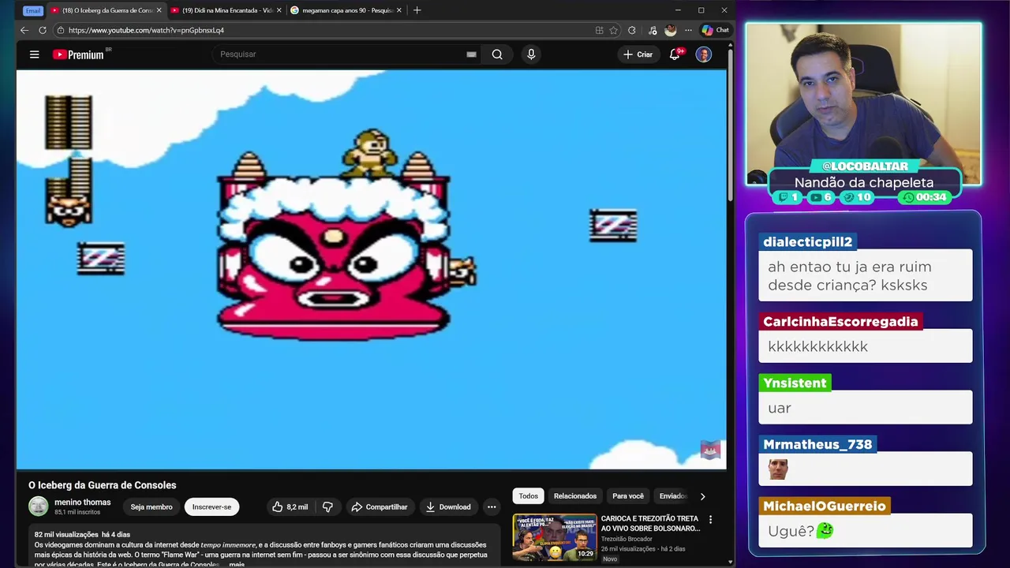Click CarlcinhaEscorregadia username in chat

(x=840, y=321)
